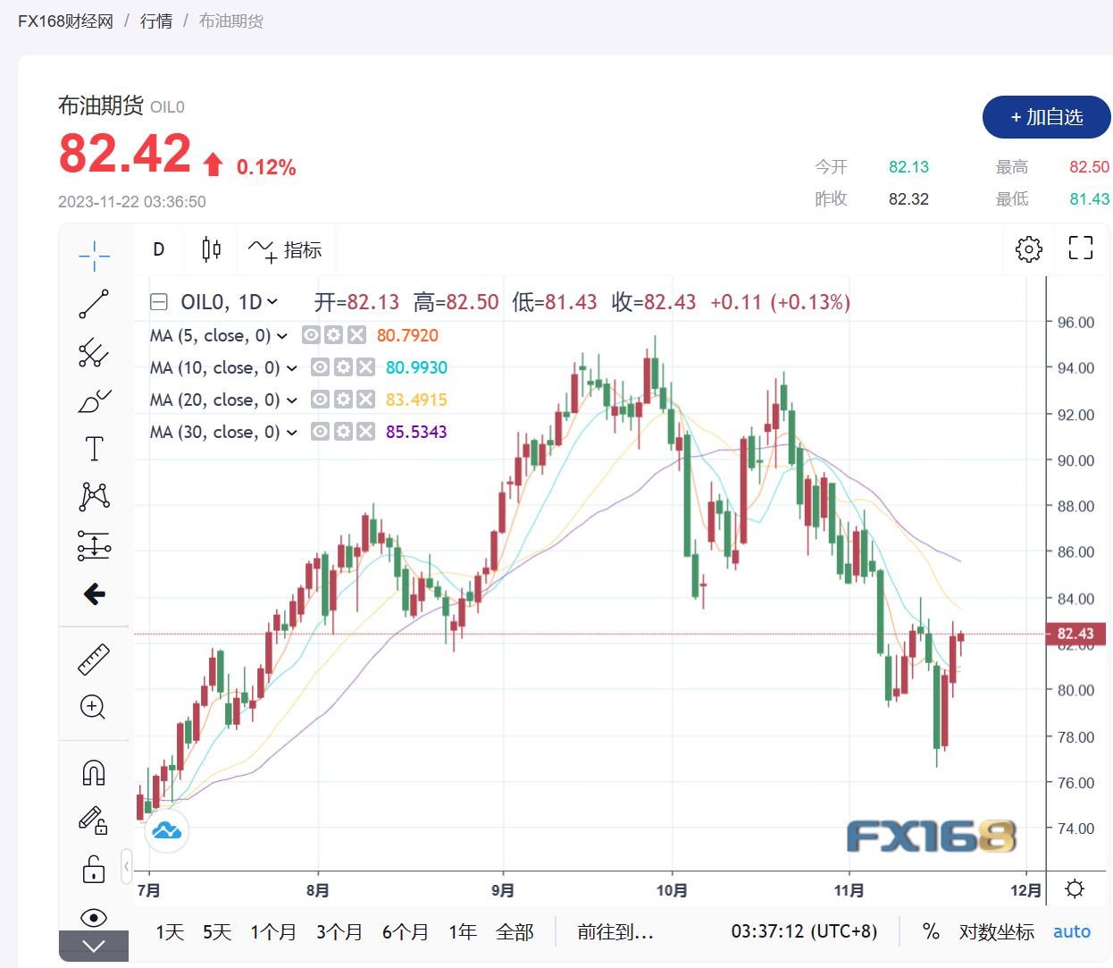Toggle visibility of all drawings eye icon
This screenshot has height=968, width=1113.
pyautogui.click(x=94, y=917)
